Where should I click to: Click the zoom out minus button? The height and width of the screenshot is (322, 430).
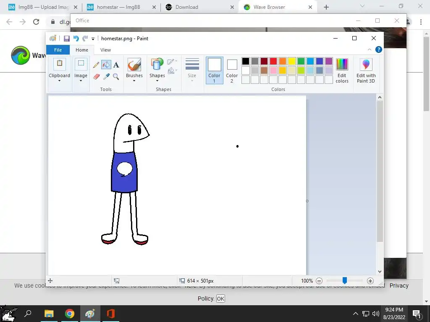pos(319,280)
